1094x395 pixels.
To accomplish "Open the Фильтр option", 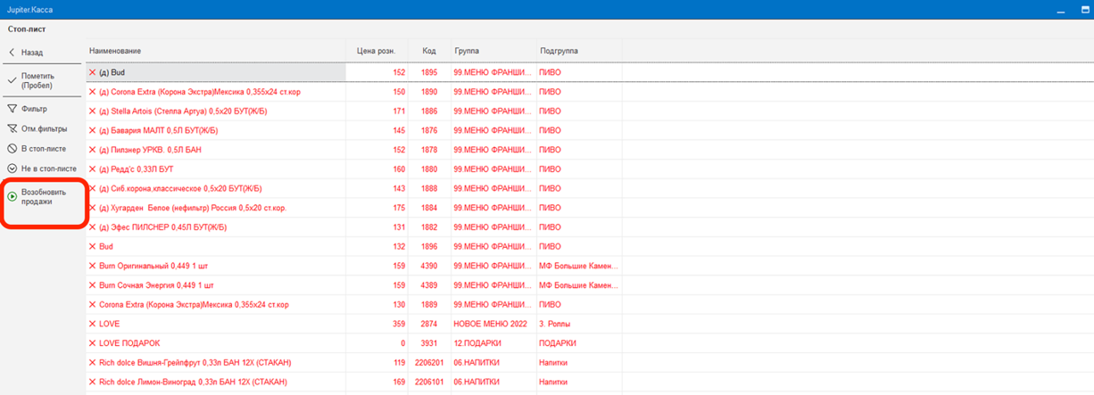I will click(40, 109).
